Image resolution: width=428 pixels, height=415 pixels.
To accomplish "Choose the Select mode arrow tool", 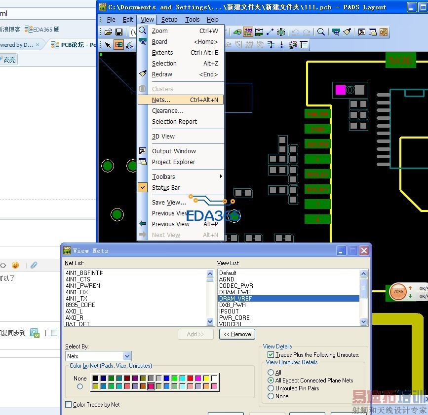I will 108,45.
